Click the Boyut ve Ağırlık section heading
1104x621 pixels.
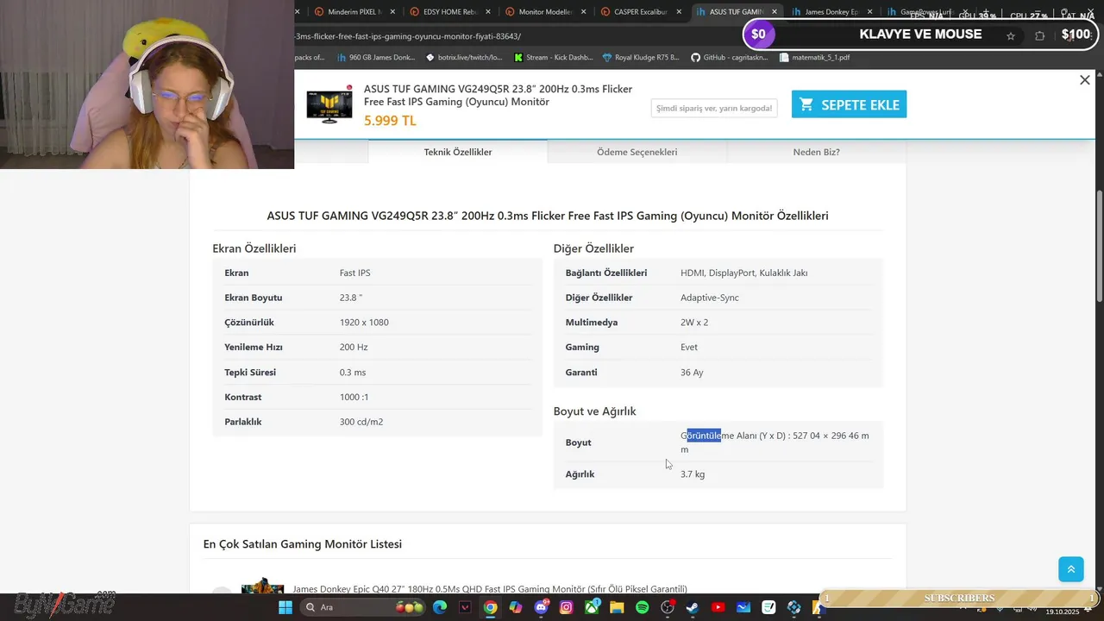pos(594,411)
